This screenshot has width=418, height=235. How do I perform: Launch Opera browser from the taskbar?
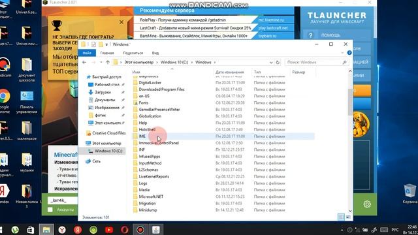125,230
